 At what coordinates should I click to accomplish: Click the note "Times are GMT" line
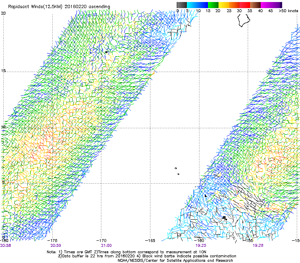(126, 252)
